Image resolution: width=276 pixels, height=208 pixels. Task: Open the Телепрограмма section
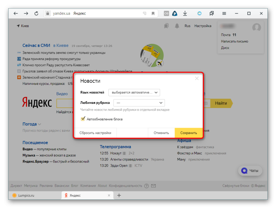pos(116,147)
